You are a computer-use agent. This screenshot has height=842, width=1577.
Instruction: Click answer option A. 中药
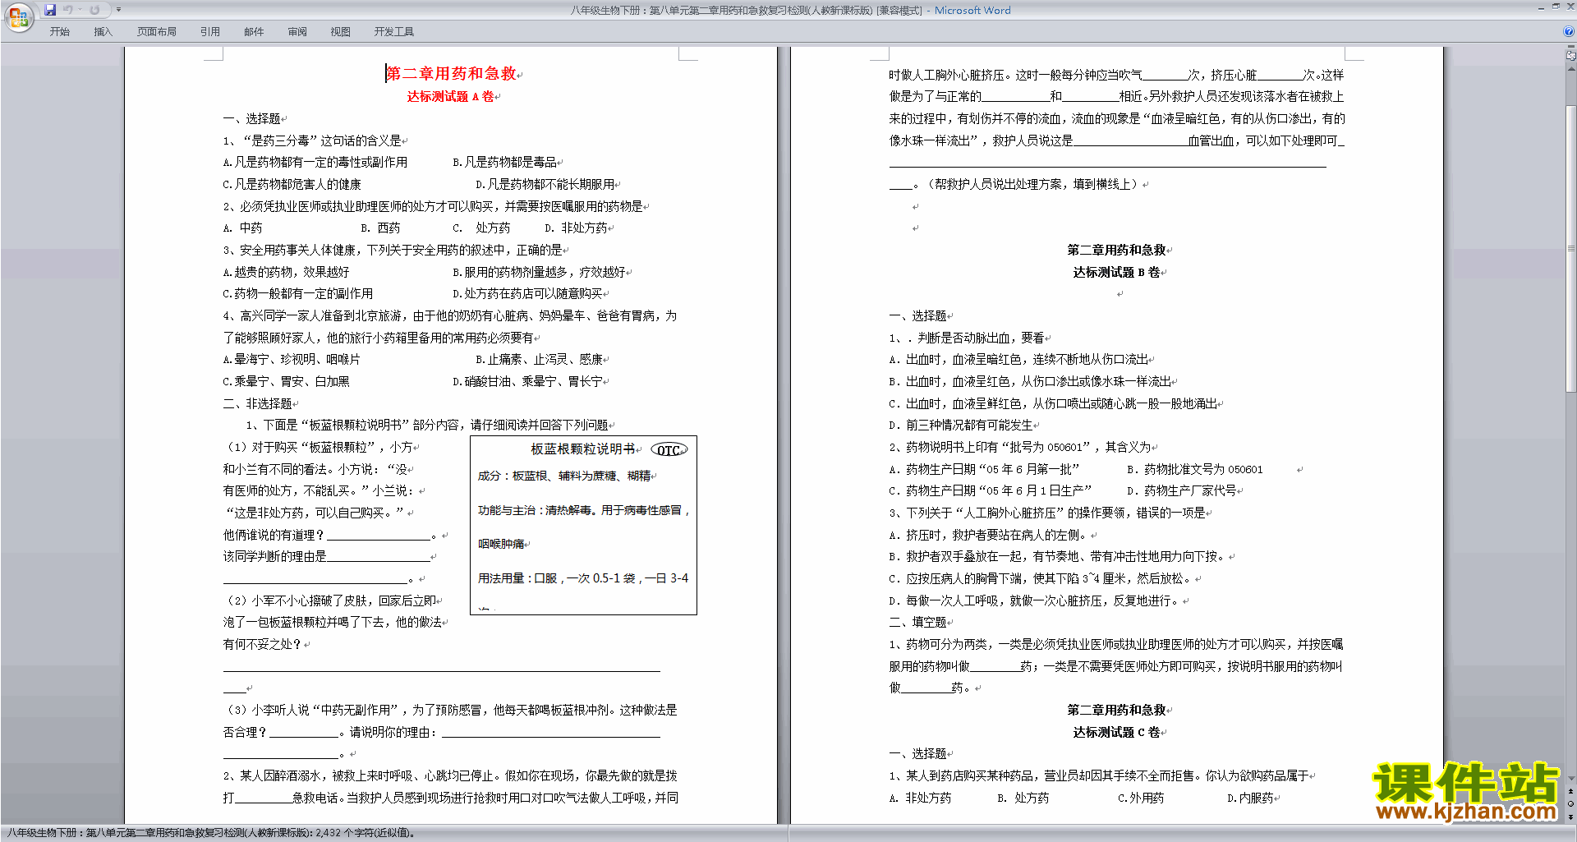click(243, 228)
